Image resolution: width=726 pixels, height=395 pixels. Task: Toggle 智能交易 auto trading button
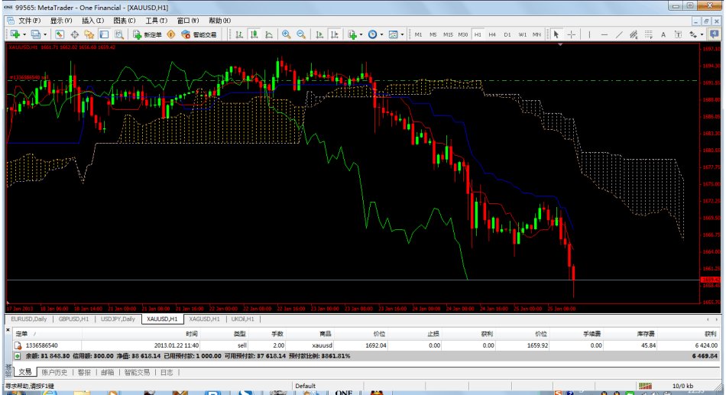tap(198, 34)
